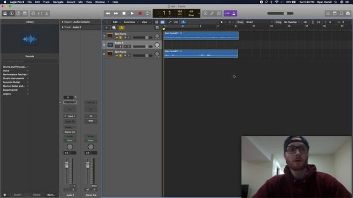Viewport: 353px width, 198px height.
Task: Toggle the highlighted Flex toolbar button
Action: point(162,22)
